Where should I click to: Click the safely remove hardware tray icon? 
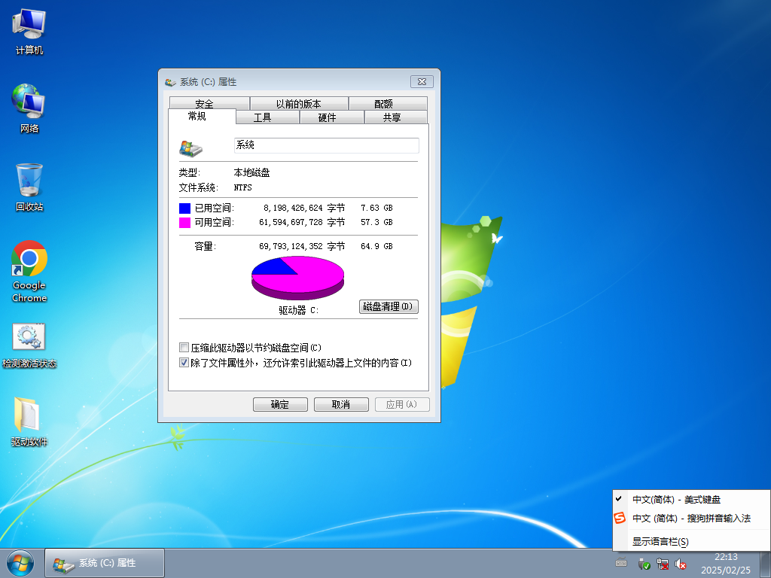643,564
